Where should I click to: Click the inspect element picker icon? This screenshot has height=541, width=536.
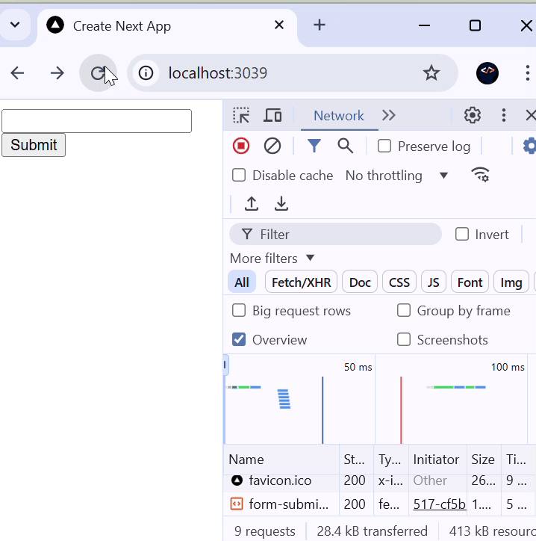pyautogui.click(x=241, y=116)
